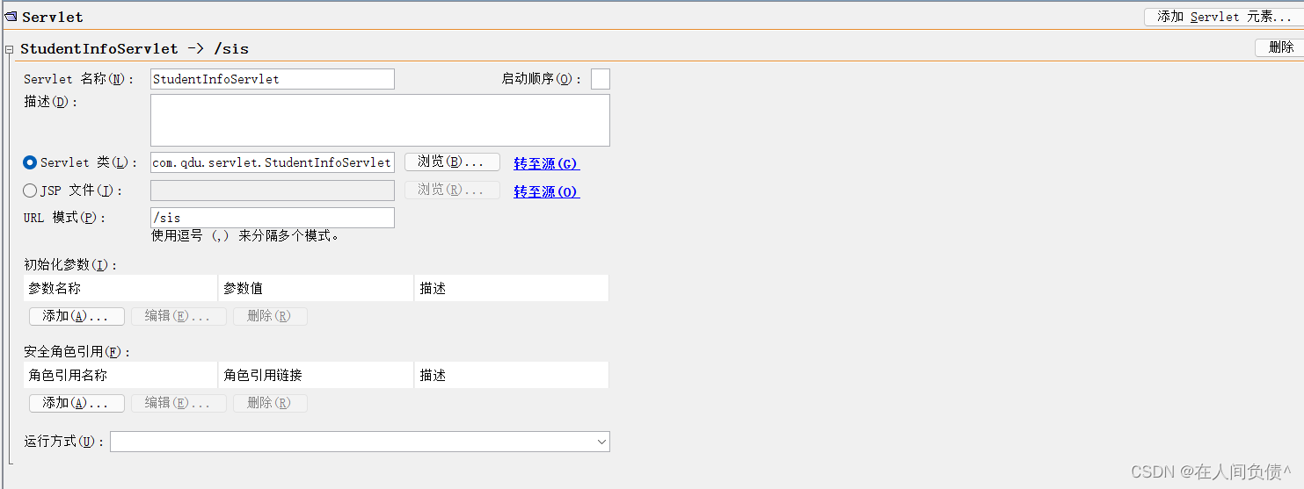This screenshot has height=489, width=1304.
Task: Click the 角色引用链接 column header
Action: click(317, 375)
